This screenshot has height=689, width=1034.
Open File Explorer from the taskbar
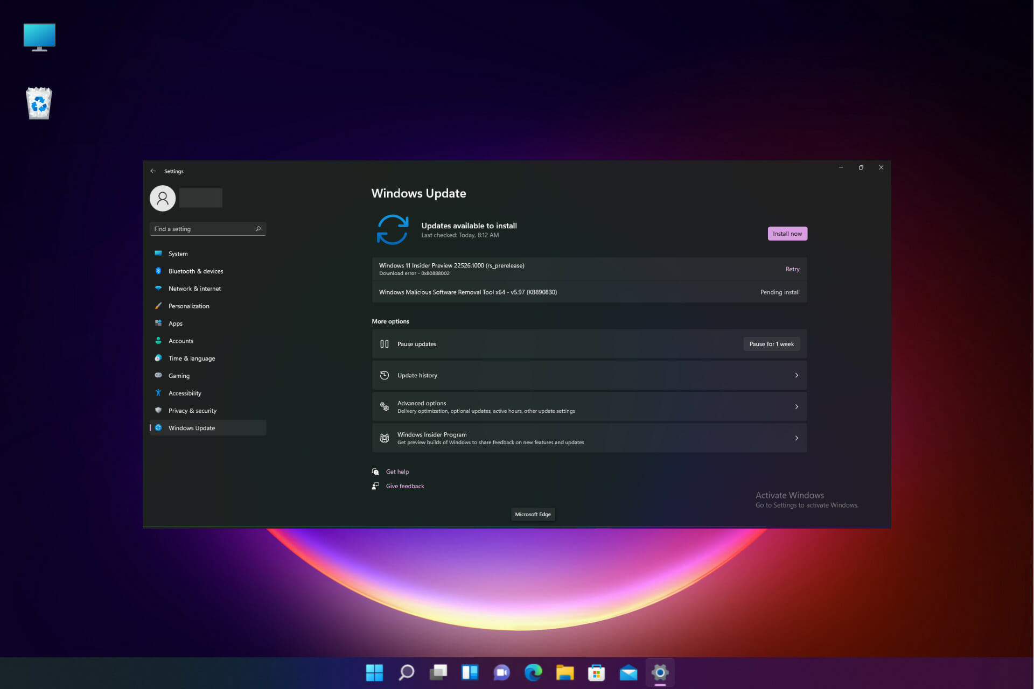(x=565, y=672)
